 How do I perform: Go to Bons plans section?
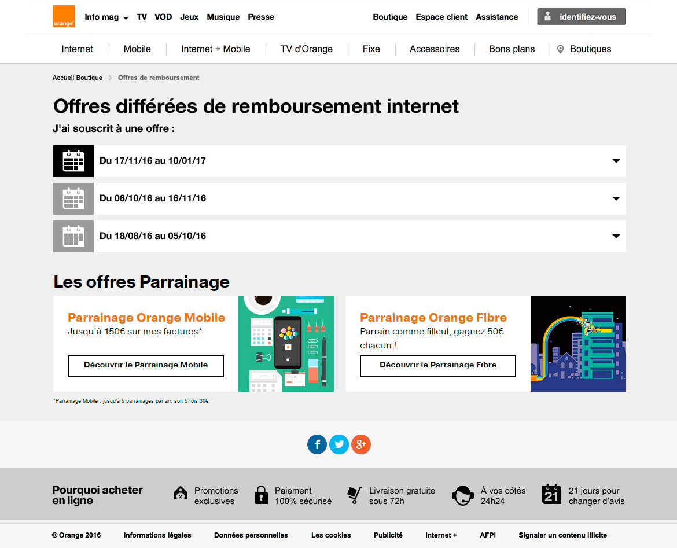point(512,49)
